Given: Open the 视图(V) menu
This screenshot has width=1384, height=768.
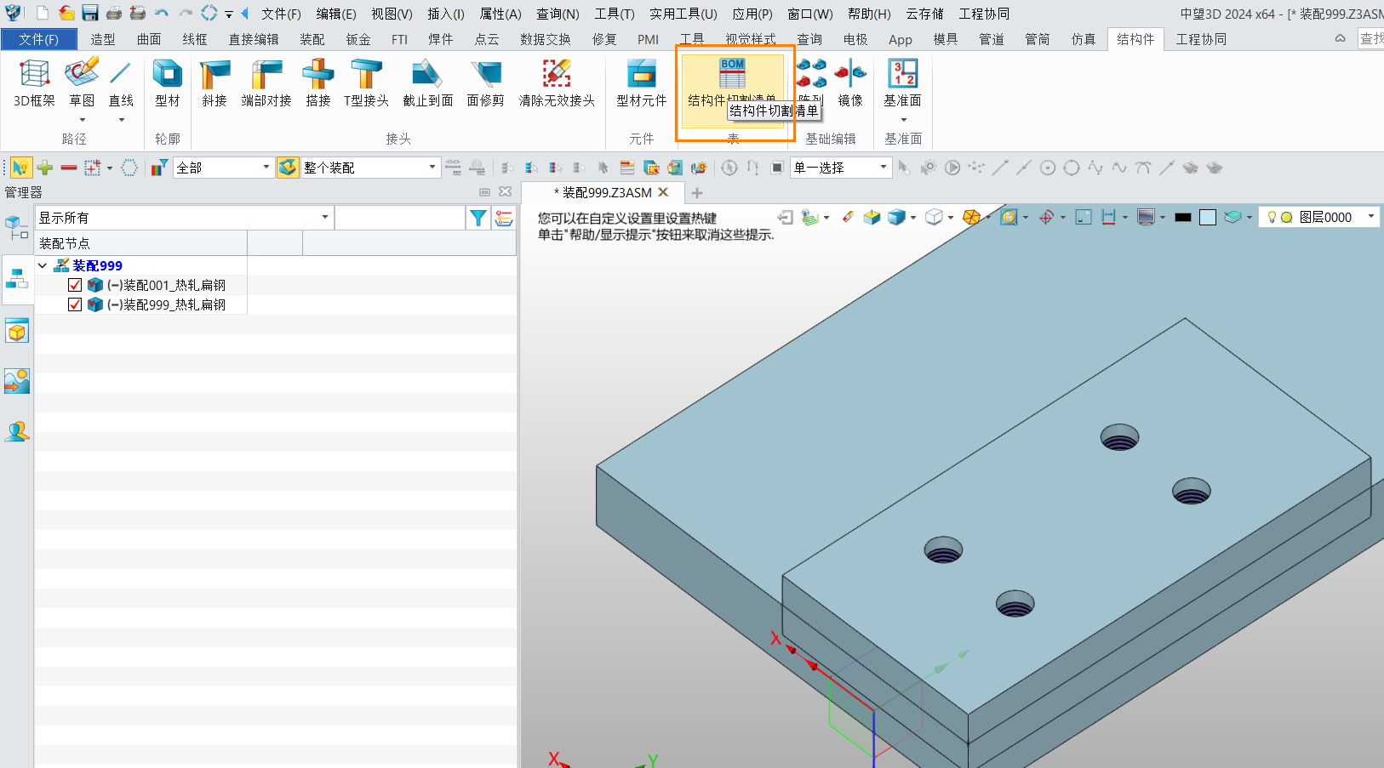Looking at the screenshot, I should 392,14.
